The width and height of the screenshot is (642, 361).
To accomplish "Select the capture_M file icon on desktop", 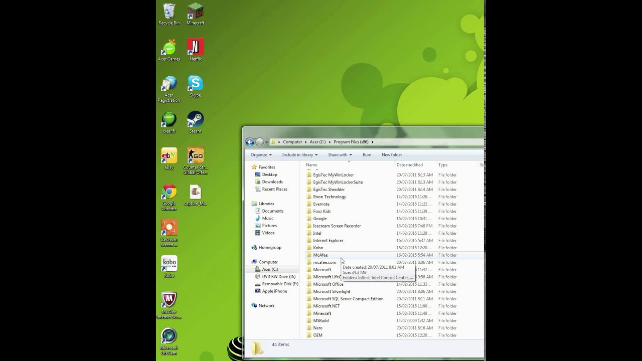I will pyautogui.click(x=195, y=195).
